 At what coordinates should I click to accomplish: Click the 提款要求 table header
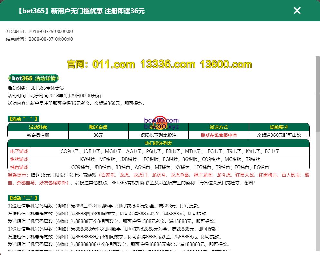point(279,127)
